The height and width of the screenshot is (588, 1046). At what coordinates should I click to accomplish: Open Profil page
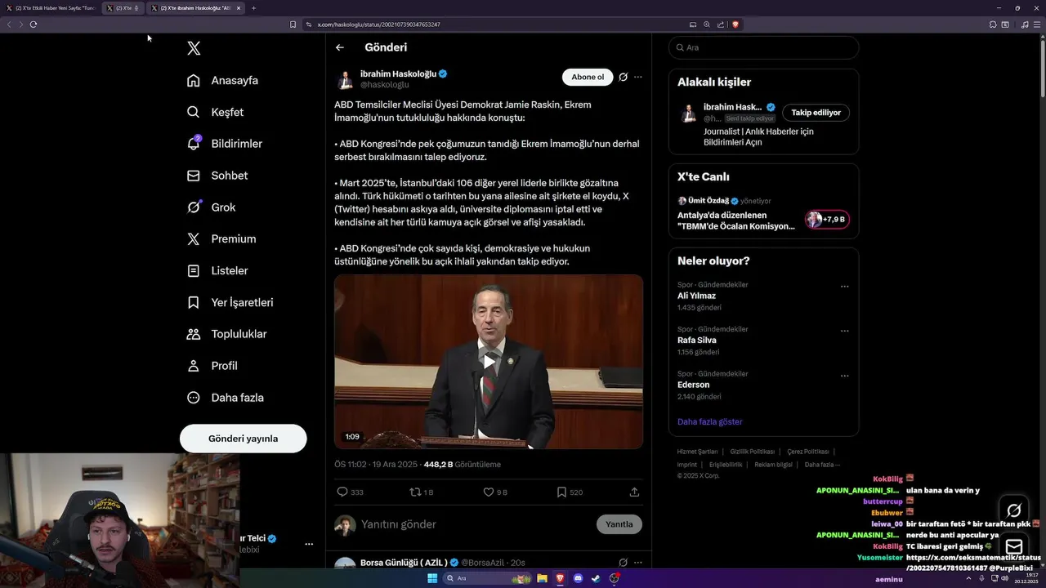point(212,366)
